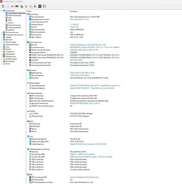Screen dimensions: 182x184
Task: Click the Конфигурация icon in tree
Action: coord(4,59)
